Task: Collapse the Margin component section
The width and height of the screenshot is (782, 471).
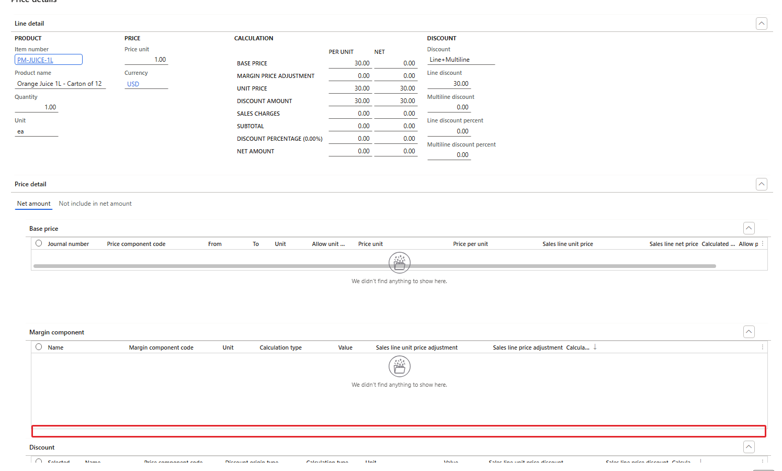Action: coord(749,332)
